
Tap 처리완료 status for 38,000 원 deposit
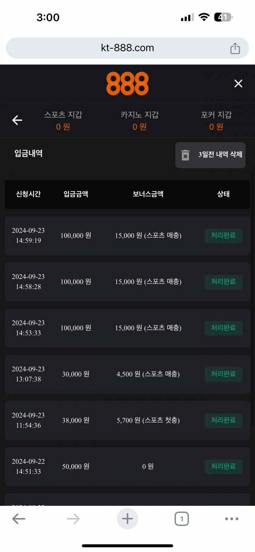pyautogui.click(x=224, y=420)
